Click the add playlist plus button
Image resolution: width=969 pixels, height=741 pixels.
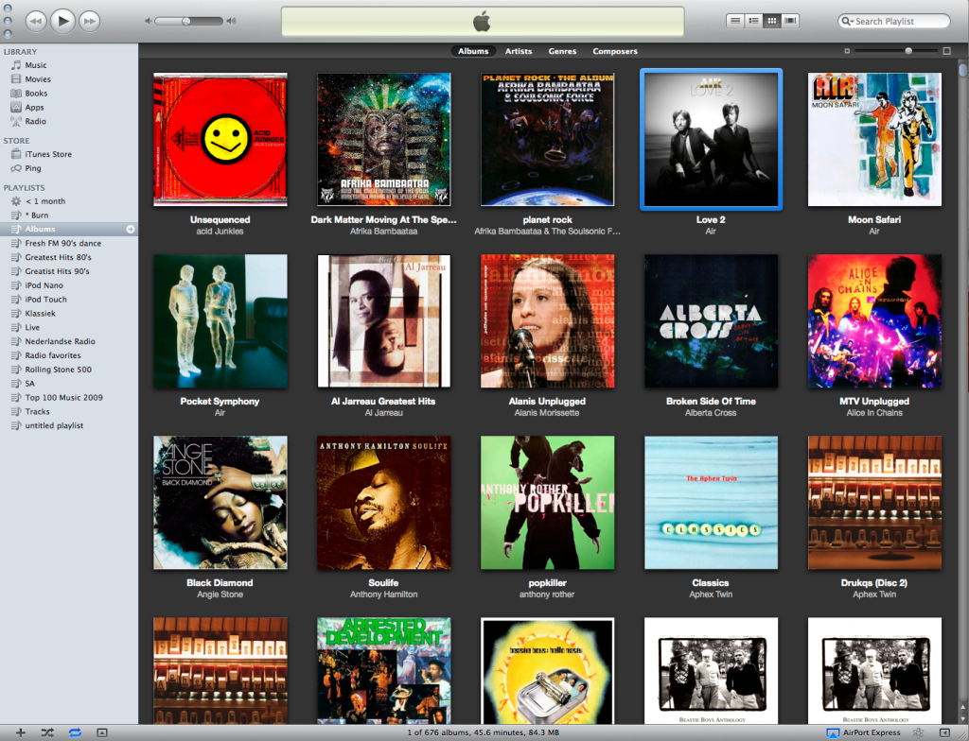21,732
